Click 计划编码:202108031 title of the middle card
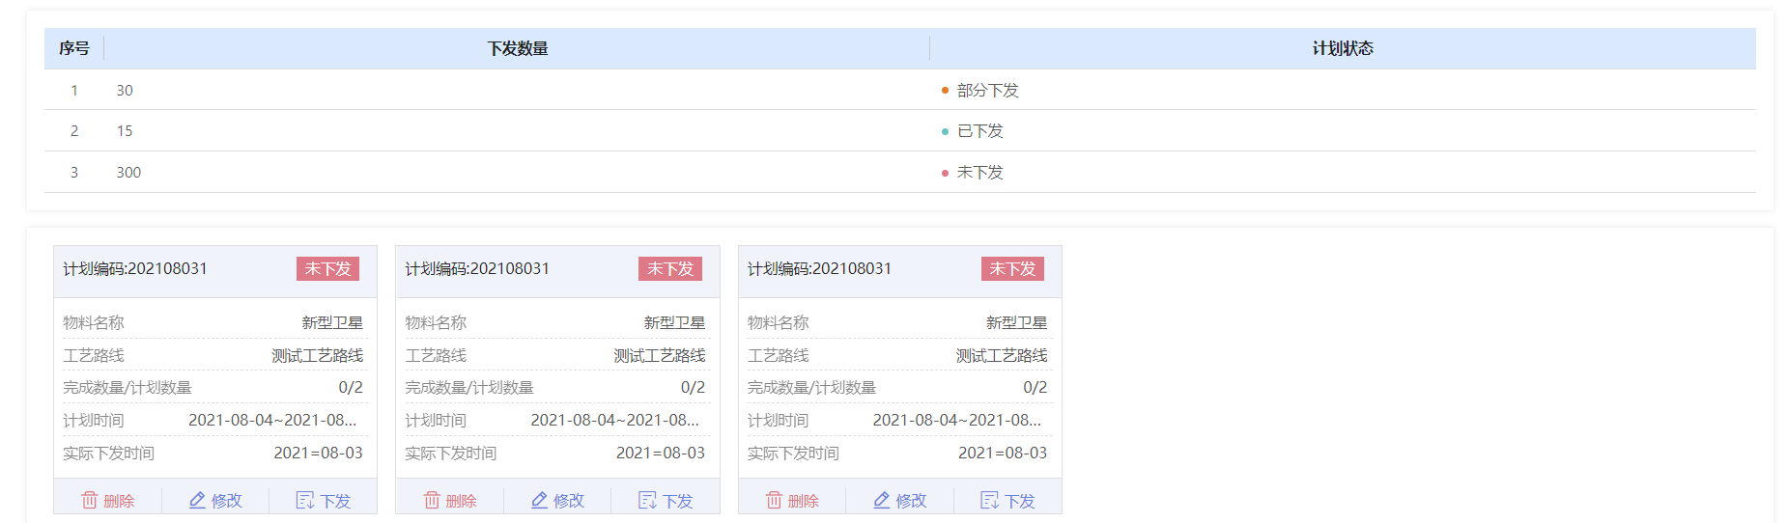 click(x=477, y=268)
